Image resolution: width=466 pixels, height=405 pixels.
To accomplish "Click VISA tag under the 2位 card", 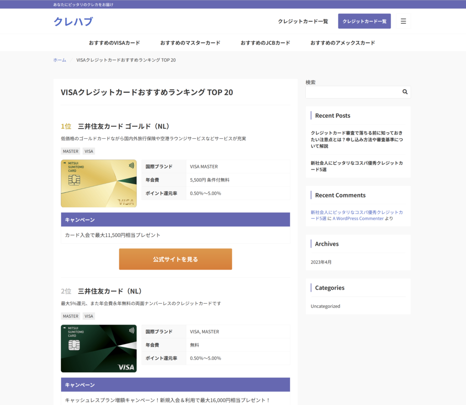I will click(89, 316).
